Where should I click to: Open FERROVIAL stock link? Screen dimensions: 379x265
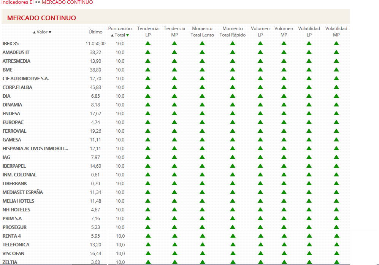(x=14, y=131)
